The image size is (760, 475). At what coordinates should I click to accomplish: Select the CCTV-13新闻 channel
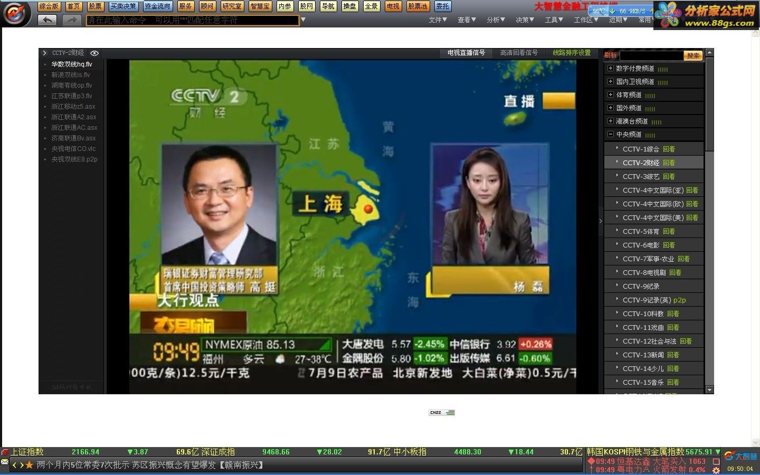[643, 355]
